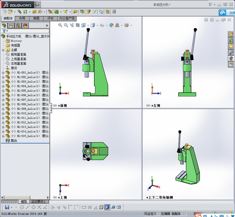This screenshot has height=217, width=235.
Task: Open Appearances color ball in task pane
Action: (x=231, y=58)
